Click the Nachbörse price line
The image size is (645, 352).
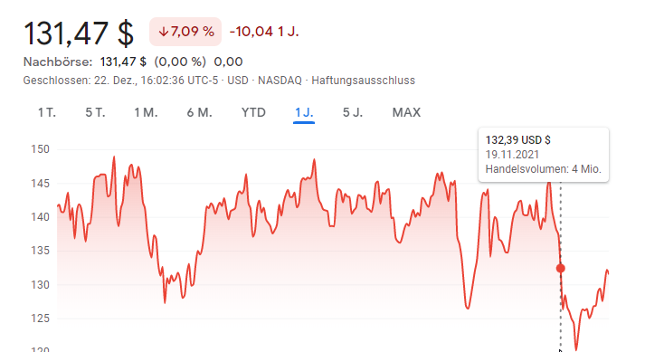(x=133, y=62)
